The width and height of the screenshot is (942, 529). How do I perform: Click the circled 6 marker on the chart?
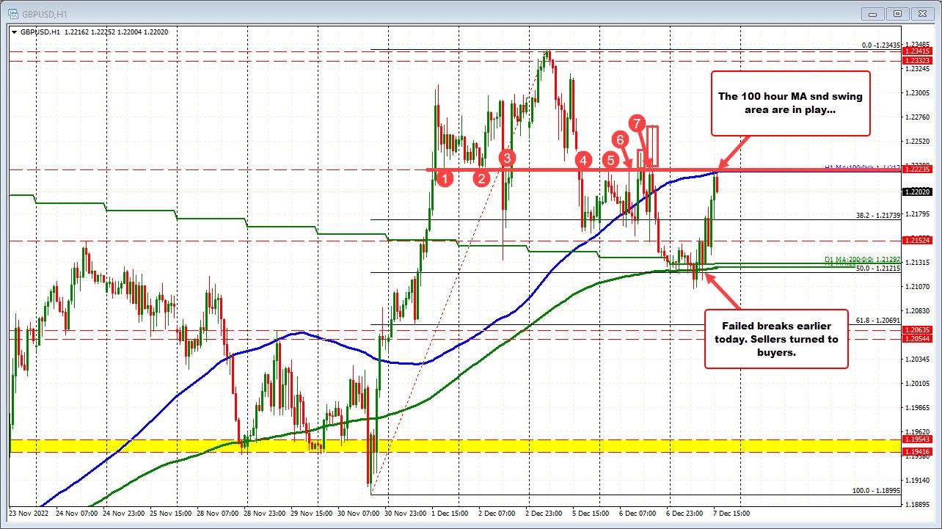coord(621,138)
